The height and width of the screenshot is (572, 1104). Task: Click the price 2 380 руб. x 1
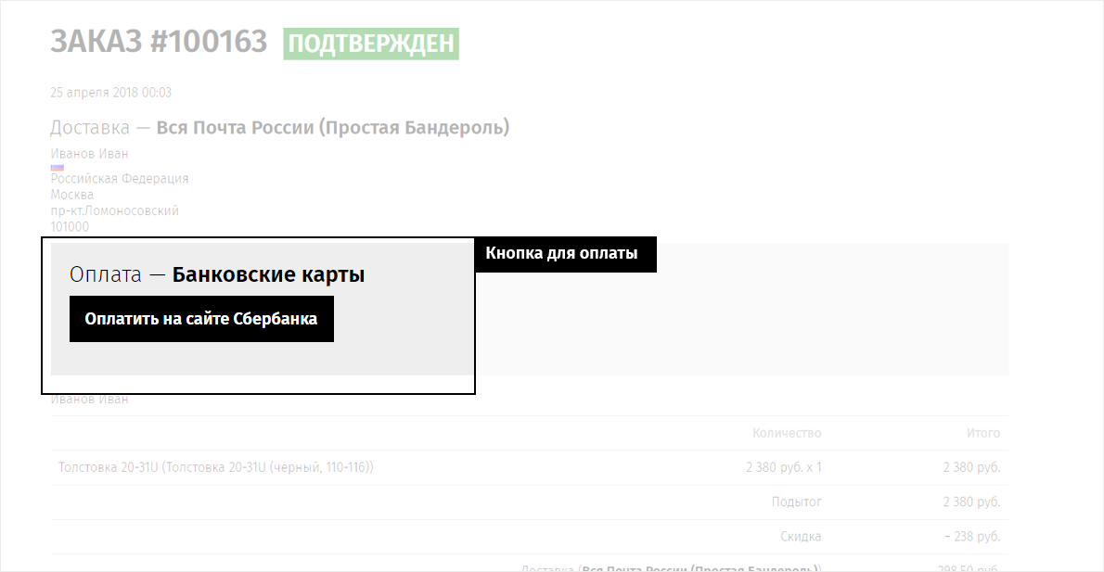coord(784,467)
